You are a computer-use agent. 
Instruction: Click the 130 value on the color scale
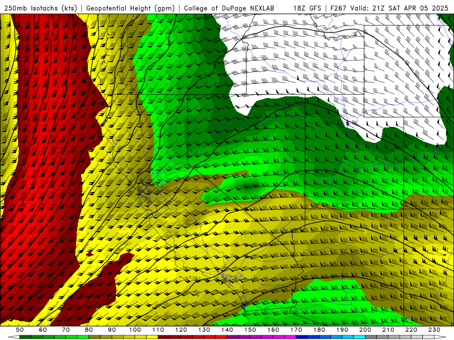point(204,330)
